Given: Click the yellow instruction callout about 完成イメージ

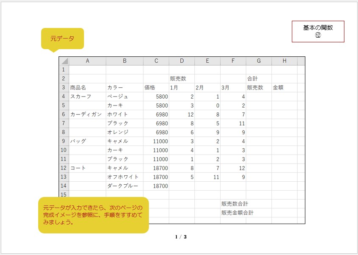Looking at the screenshot, I should [x=94, y=215].
